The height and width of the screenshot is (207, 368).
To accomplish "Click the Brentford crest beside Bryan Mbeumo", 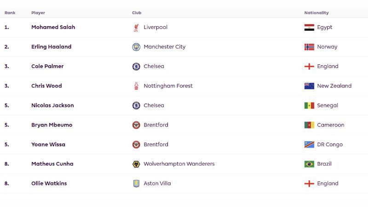I will (136, 125).
